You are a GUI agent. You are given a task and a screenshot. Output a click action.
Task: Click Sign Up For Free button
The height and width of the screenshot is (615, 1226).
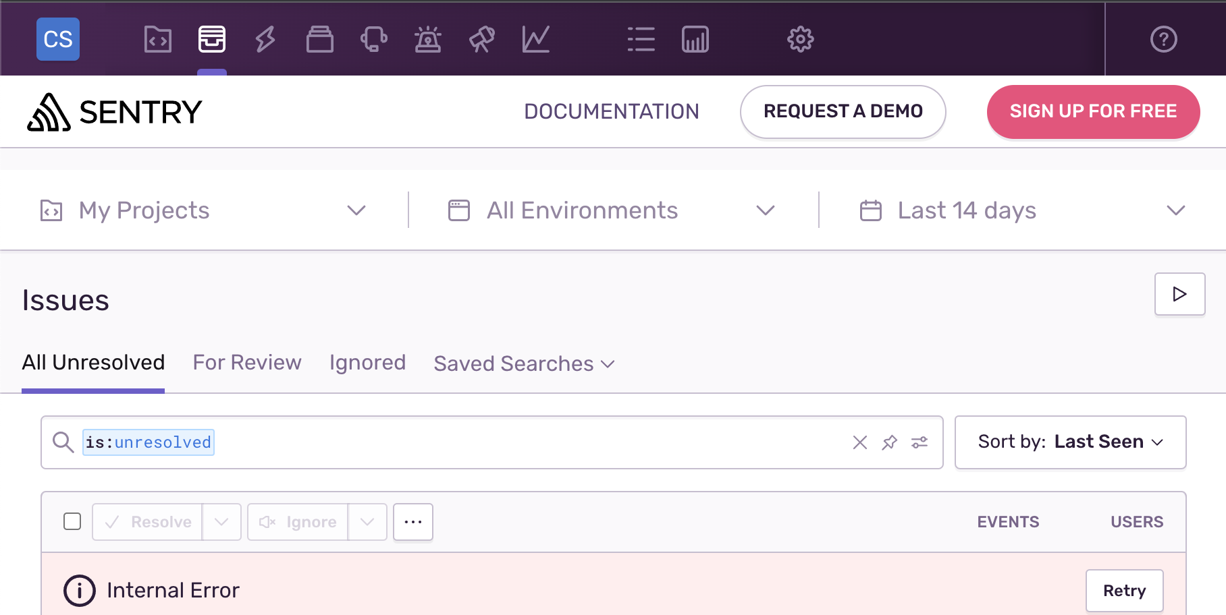coord(1094,112)
